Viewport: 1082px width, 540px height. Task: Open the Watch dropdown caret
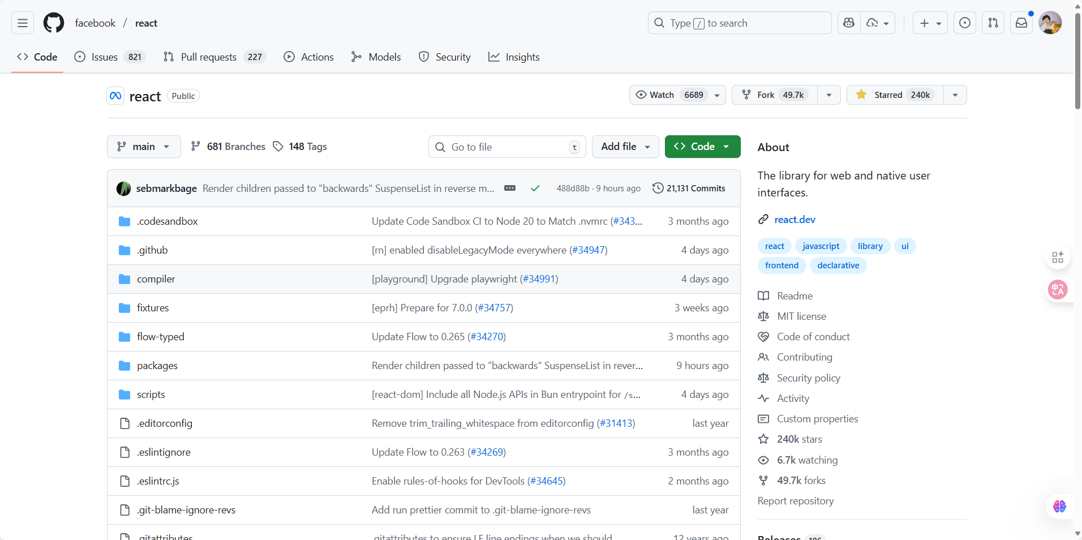pyautogui.click(x=717, y=95)
